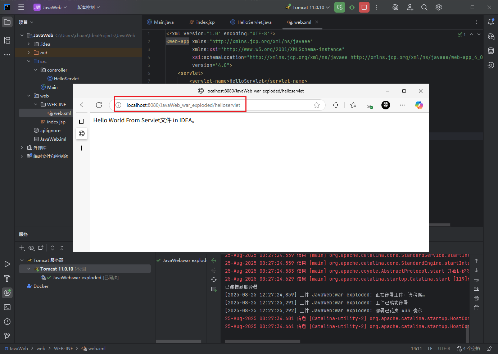Toggle soft-wrap in the console output

476,280
